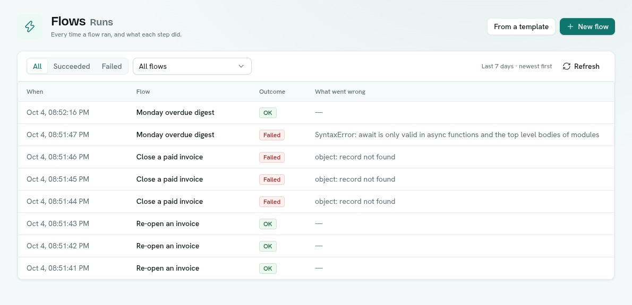Viewport: 632px width, 305px height.
Task: Open Re-open an invoice run at 08:51:42
Action: pos(168,246)
